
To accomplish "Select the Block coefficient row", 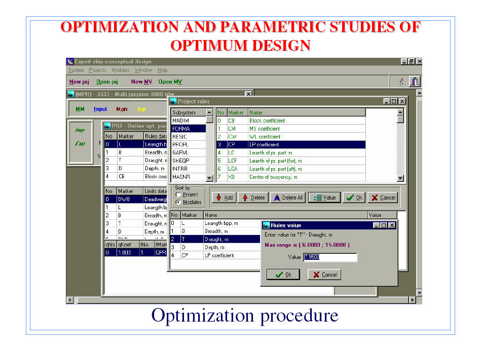I will (x=291, y=121).
